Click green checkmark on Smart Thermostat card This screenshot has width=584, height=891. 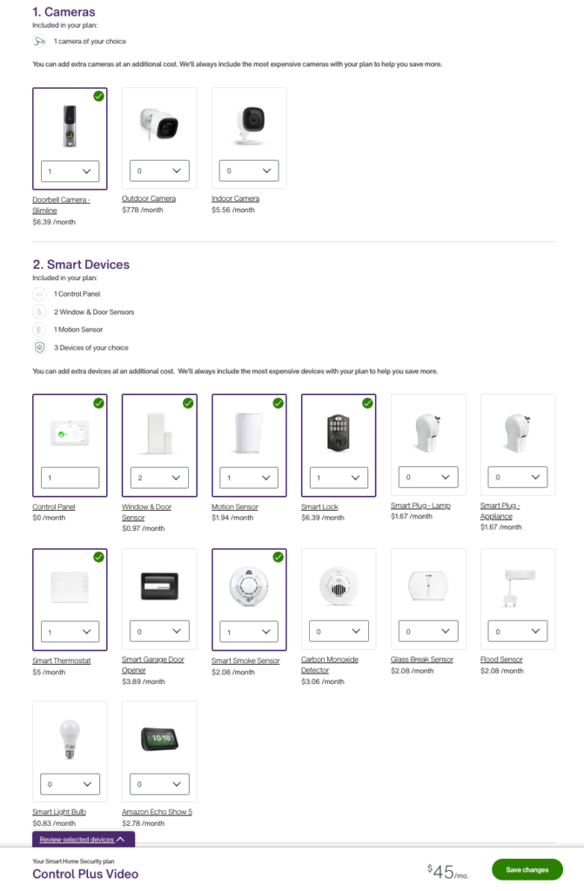[98, 557]
